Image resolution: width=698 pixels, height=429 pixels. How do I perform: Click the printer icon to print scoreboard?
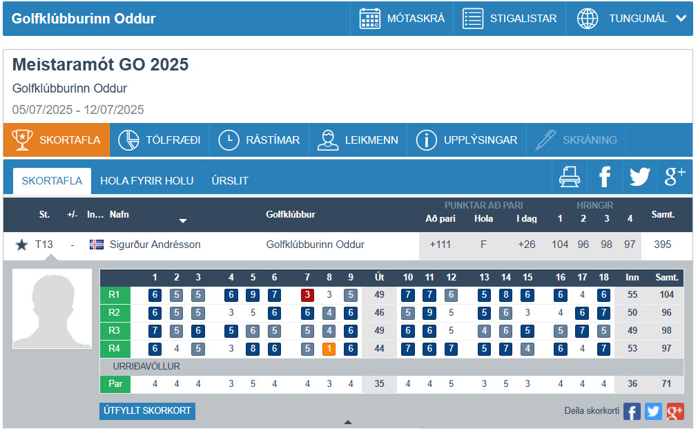[570, 178]
